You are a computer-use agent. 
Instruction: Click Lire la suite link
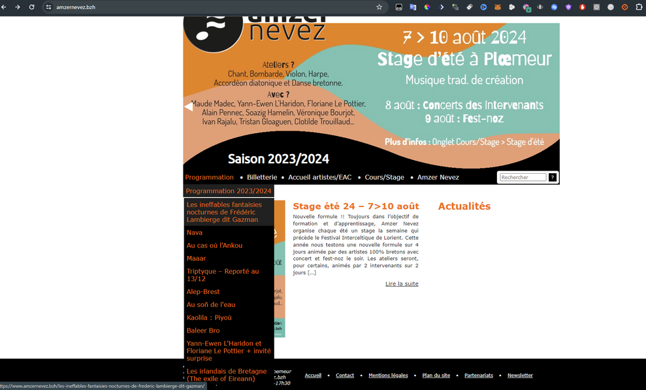click(402, 284)
